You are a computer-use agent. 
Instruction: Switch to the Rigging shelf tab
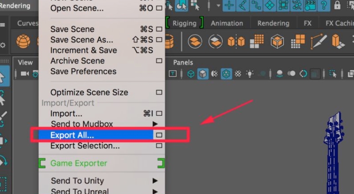[184, 23]
